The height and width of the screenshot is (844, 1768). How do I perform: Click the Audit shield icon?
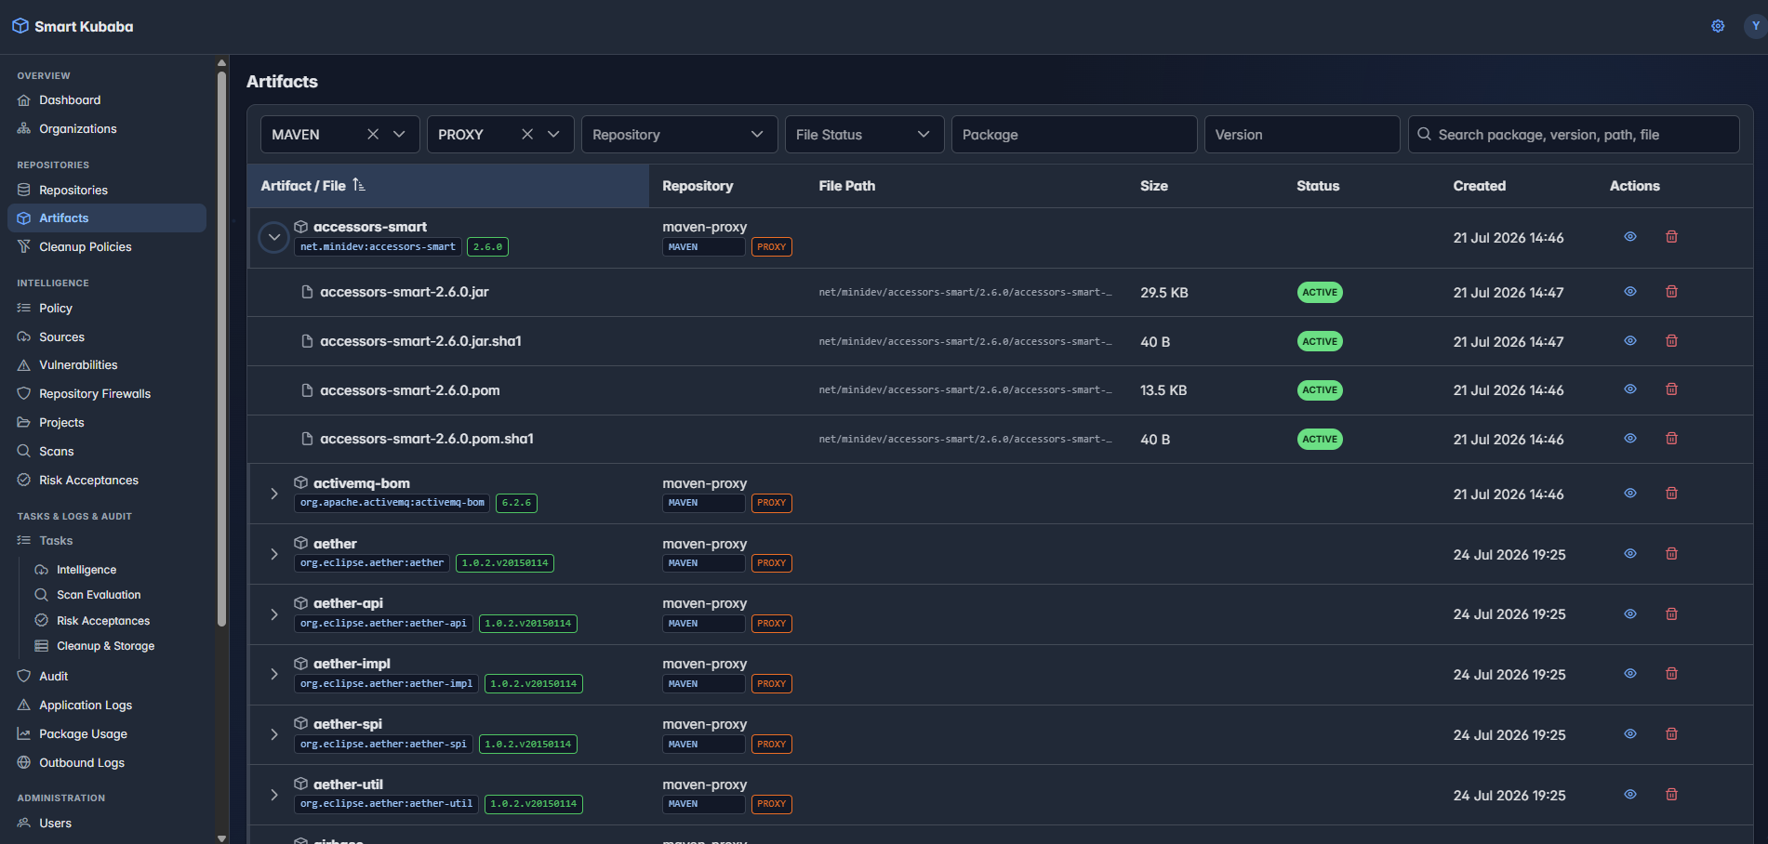click(x=24, y=677)
